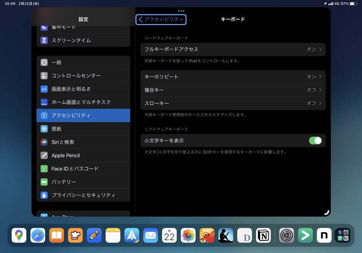Grab the window resize corner handle
362x253 pixels.
click(326, 212)
